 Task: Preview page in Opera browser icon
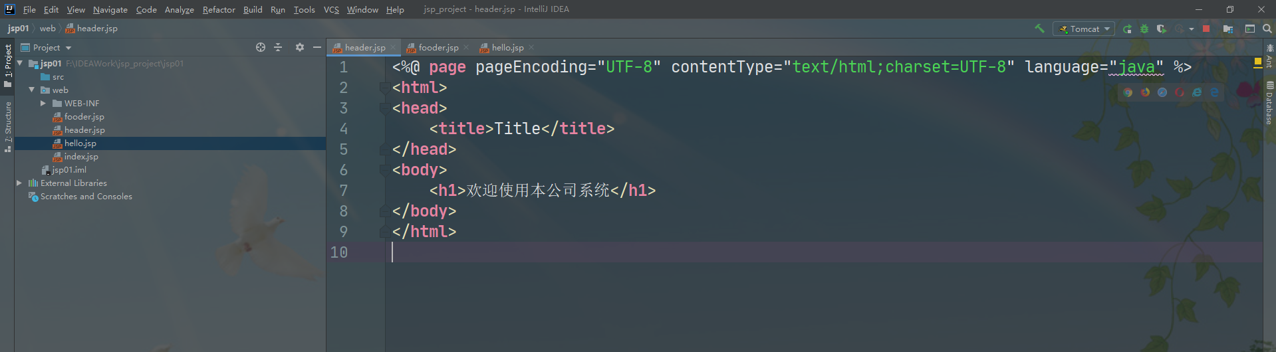[1180, 92]
